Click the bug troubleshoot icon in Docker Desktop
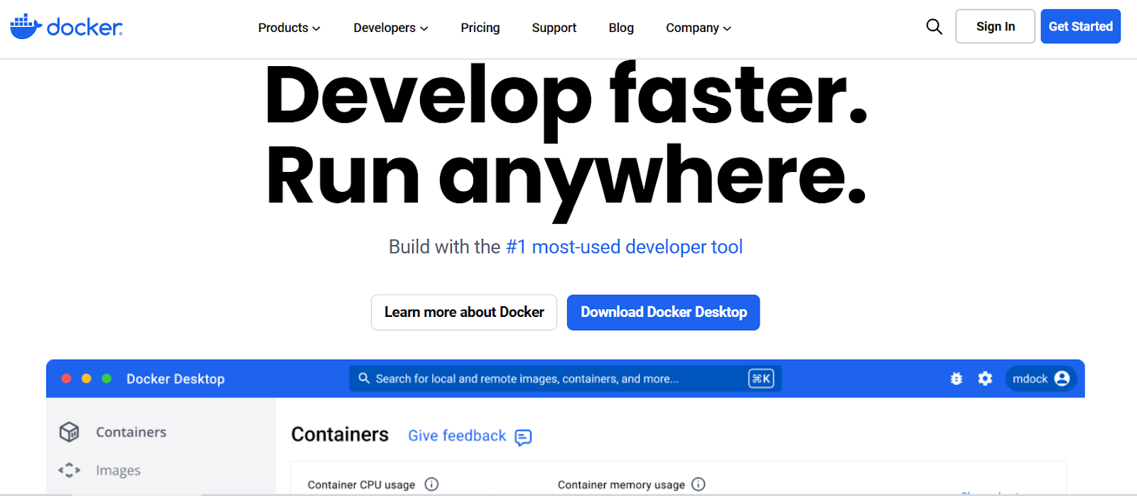Viewport: 1137px width, 496px height. coord(957,379)
